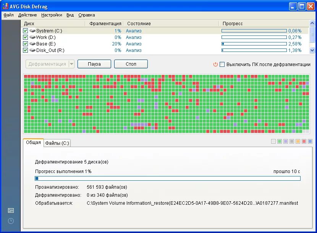The image size is (317, 233).
Task: Expand the Дефрагментация dropdown arrow
Action: click(71, 64)
